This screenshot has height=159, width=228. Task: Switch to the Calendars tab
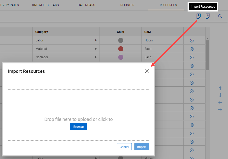(x=86, y=5)
